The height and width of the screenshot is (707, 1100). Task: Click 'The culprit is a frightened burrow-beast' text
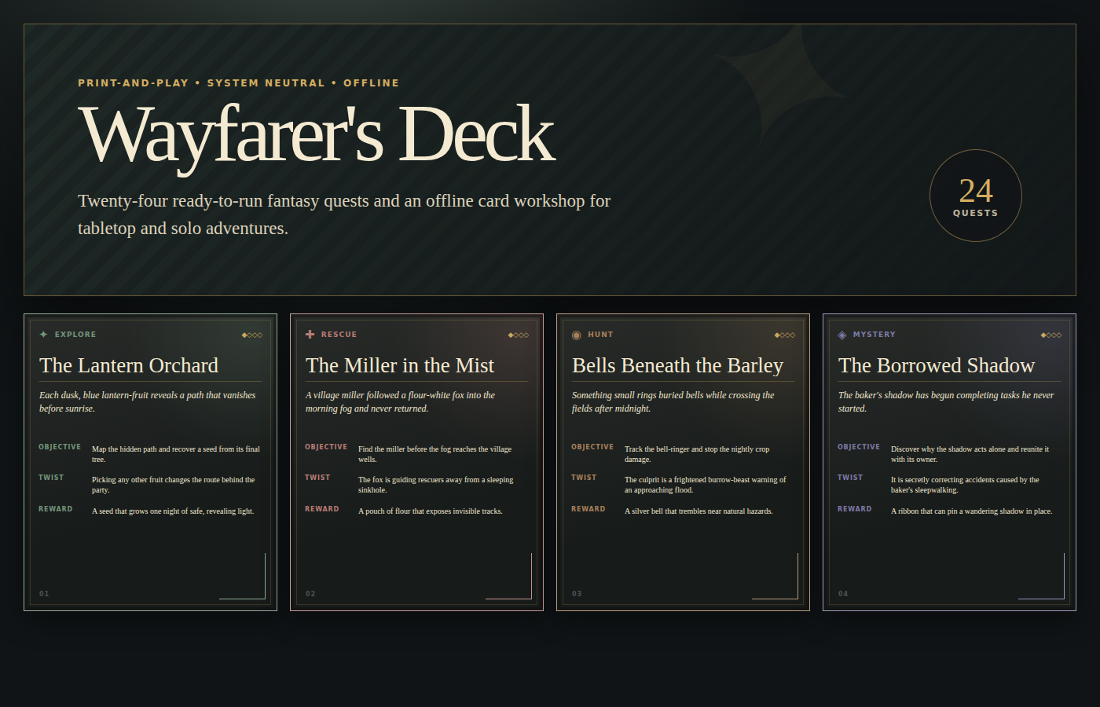(706, 485)
